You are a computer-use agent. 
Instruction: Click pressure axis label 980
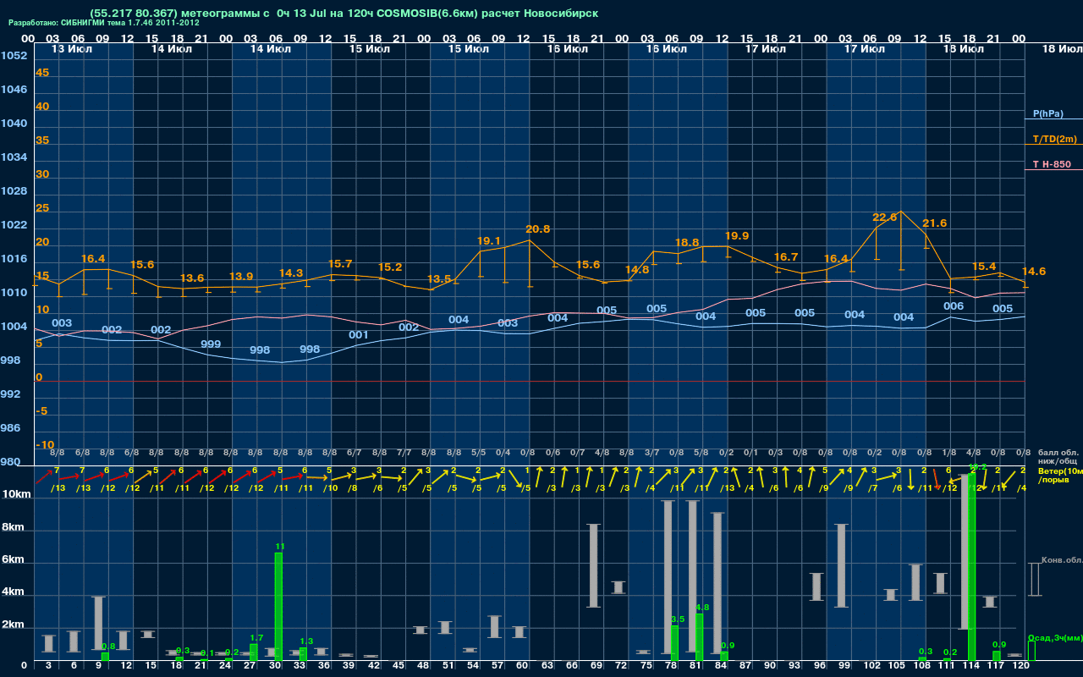click(x=10, y=462)
